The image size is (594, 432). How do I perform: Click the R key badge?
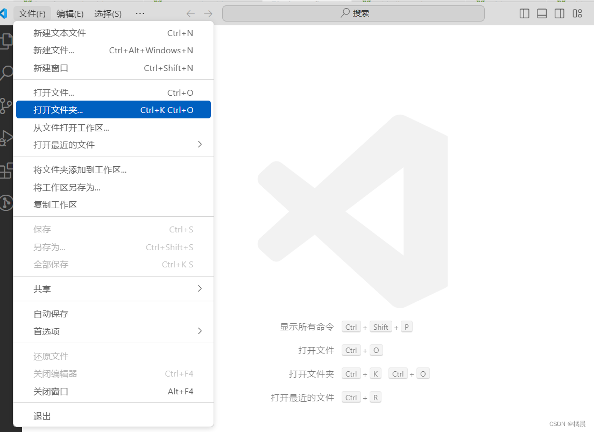376,398
